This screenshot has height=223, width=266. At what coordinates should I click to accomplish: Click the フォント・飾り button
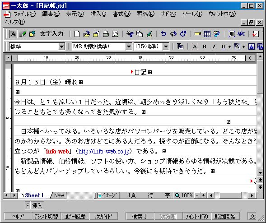[197, 216]
